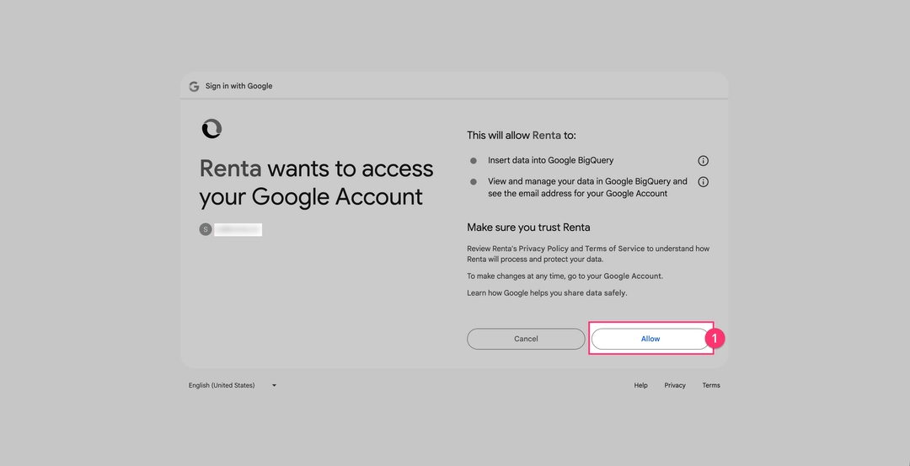Image resolution: width=910 pixels, height=466 pixels.
Task: Click the 'Make sure you trust Renta' heading
Action: click(x=528, y=228)
